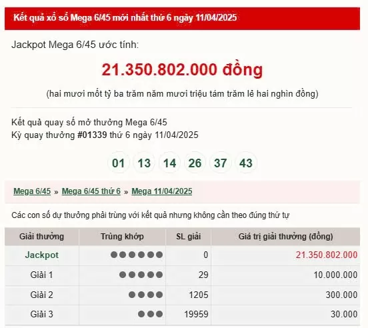Screen dimensions: 368x328
Task: Click the four-dot match indicator in Giải 2 row
Action: 146,295
